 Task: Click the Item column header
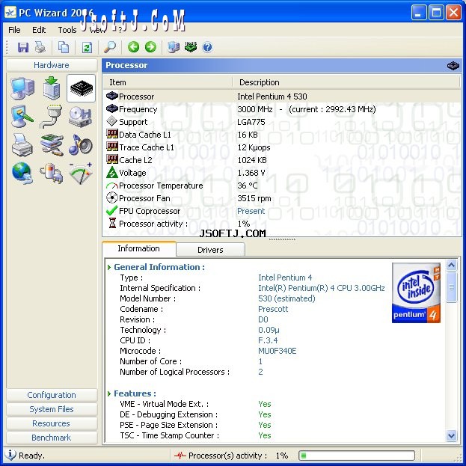[168, 82]
